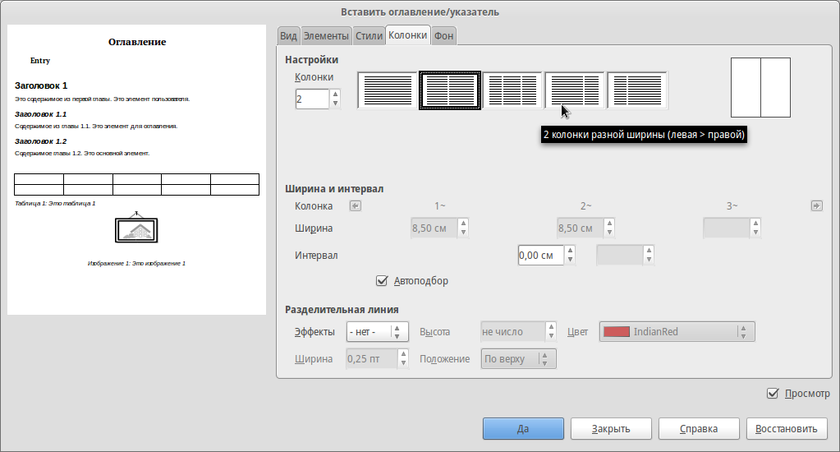Click the 3~ column label
Image resolution: width=840 pixels, height=452 pixels.
[732, 206]
